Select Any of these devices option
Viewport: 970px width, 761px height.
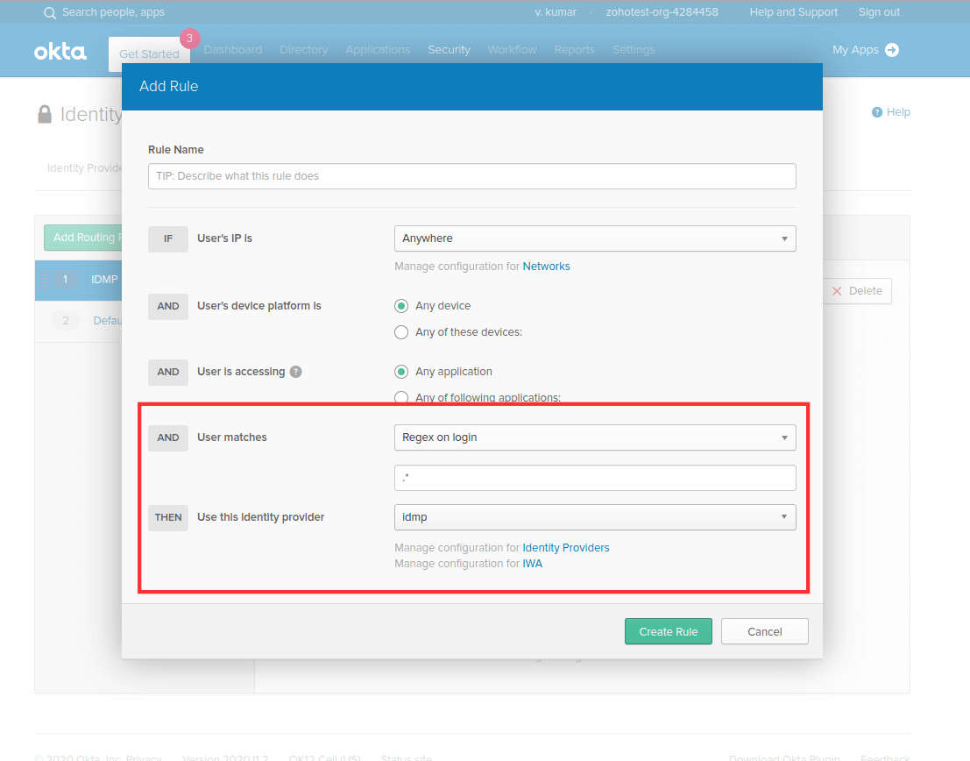(401, 332)
